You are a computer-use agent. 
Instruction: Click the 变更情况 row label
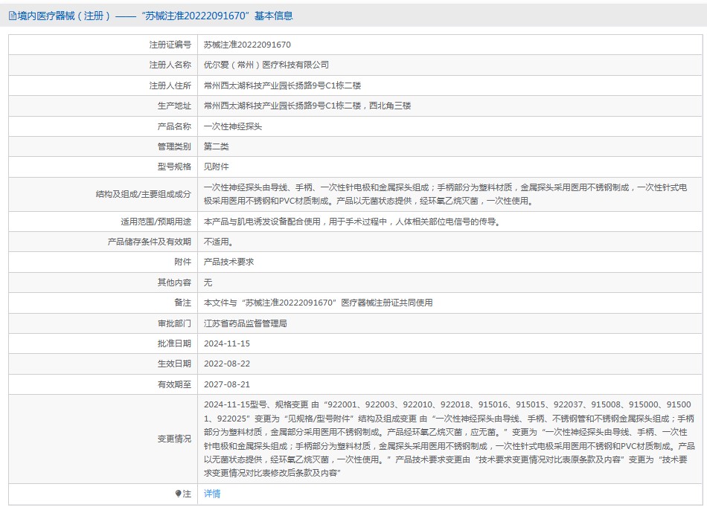point(174,439)
